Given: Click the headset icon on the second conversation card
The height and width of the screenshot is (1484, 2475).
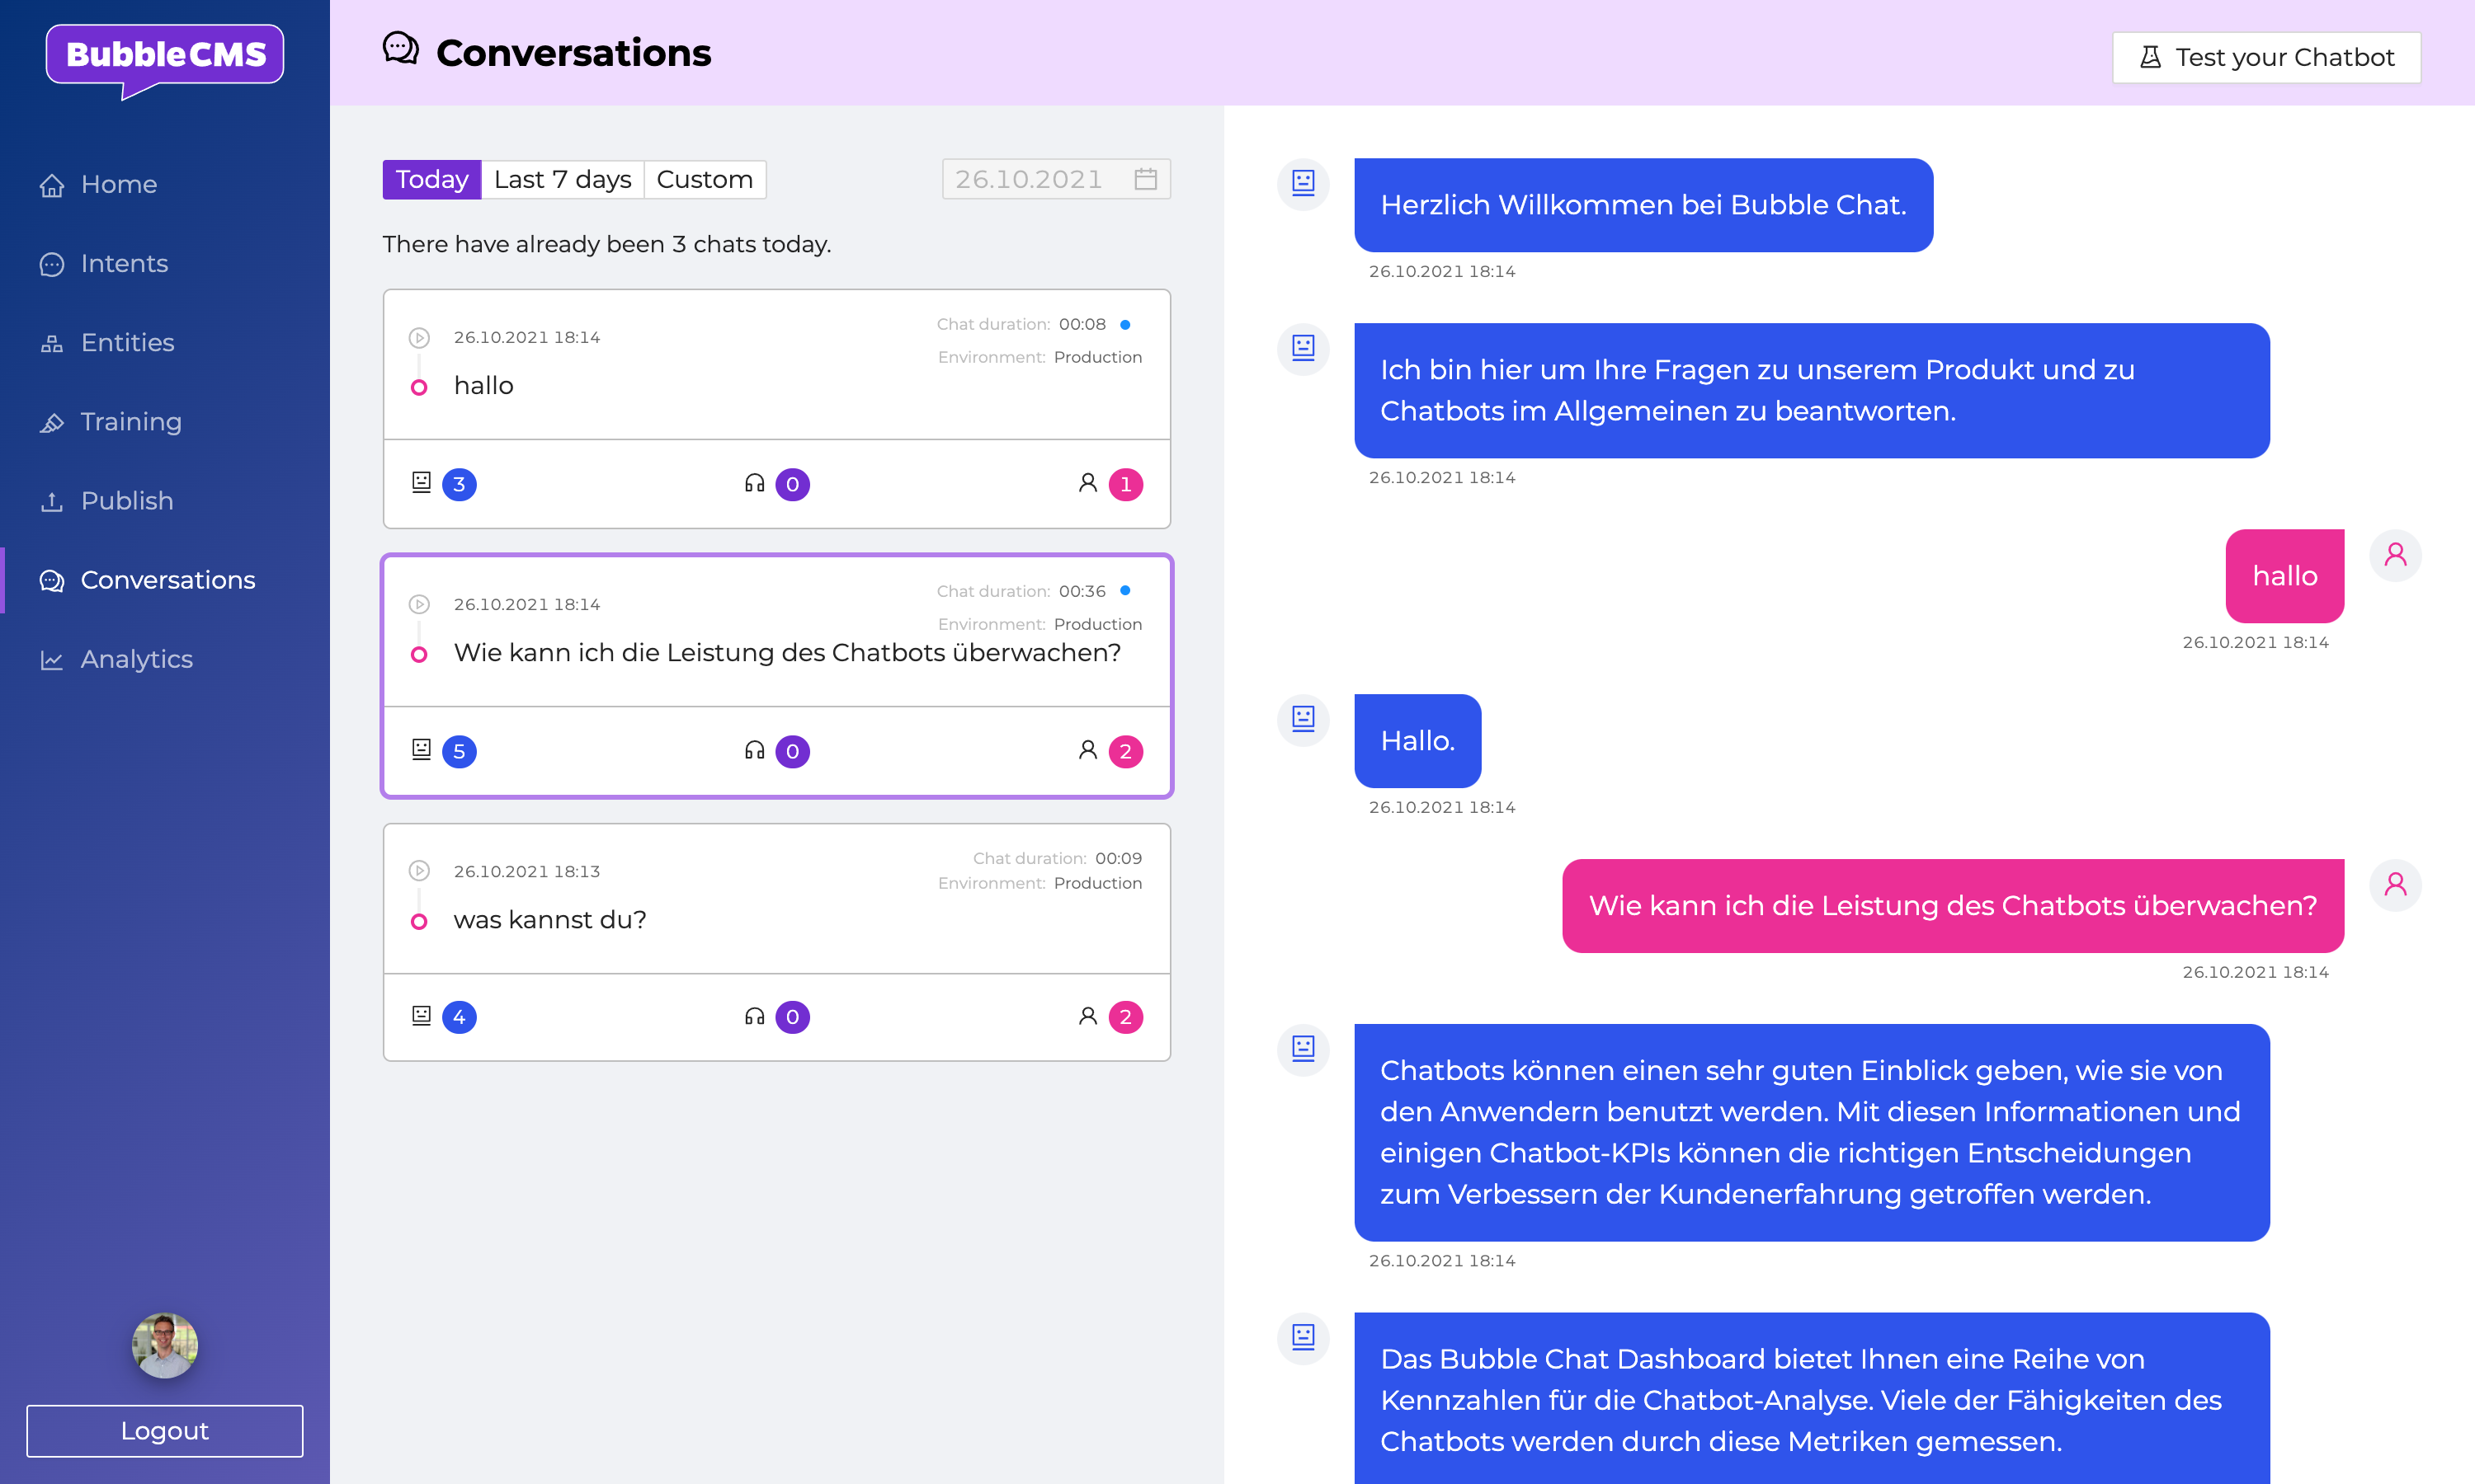Looking at the screenshot, I should tap(754, 751).
